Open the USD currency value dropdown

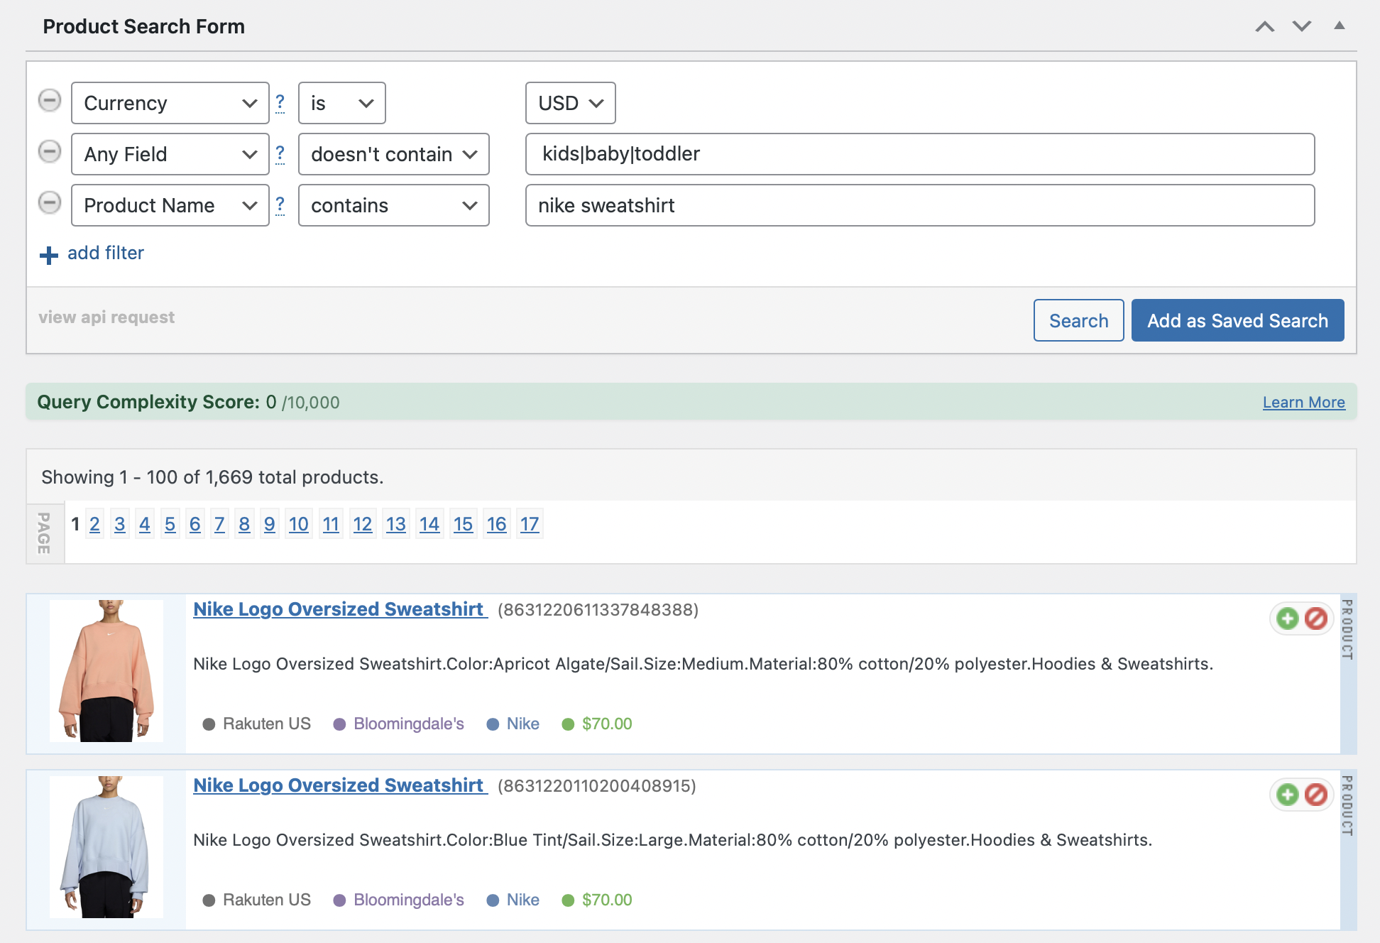click(x=571, y=103)
